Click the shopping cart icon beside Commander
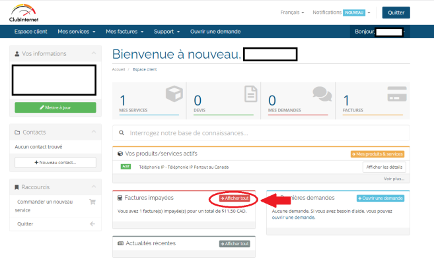Screen dimensions: 434x263 (x=92, y=202)
